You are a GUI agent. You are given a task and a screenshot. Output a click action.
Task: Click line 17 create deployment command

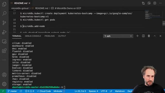coord(76,15)
